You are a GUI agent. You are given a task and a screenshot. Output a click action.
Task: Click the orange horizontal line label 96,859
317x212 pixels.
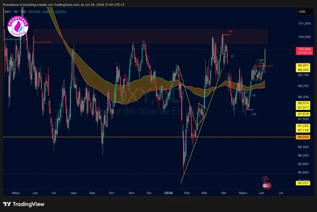click(x=303, y=137)
